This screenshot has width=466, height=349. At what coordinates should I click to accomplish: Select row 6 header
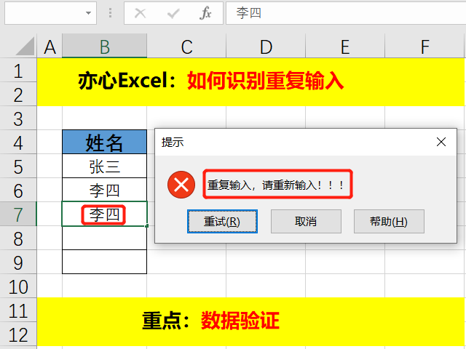(18, 190)
